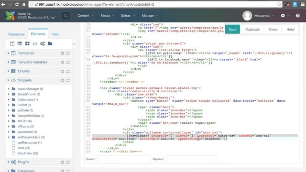Viewport: 306px width, 172px height.
Task: Click the blue download extension icon
Action: (295, 4)
